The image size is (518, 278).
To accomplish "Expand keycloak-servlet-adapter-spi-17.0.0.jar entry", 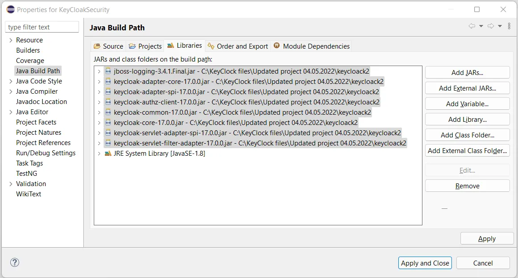I will pyautogui.click(x=99, y=133).
